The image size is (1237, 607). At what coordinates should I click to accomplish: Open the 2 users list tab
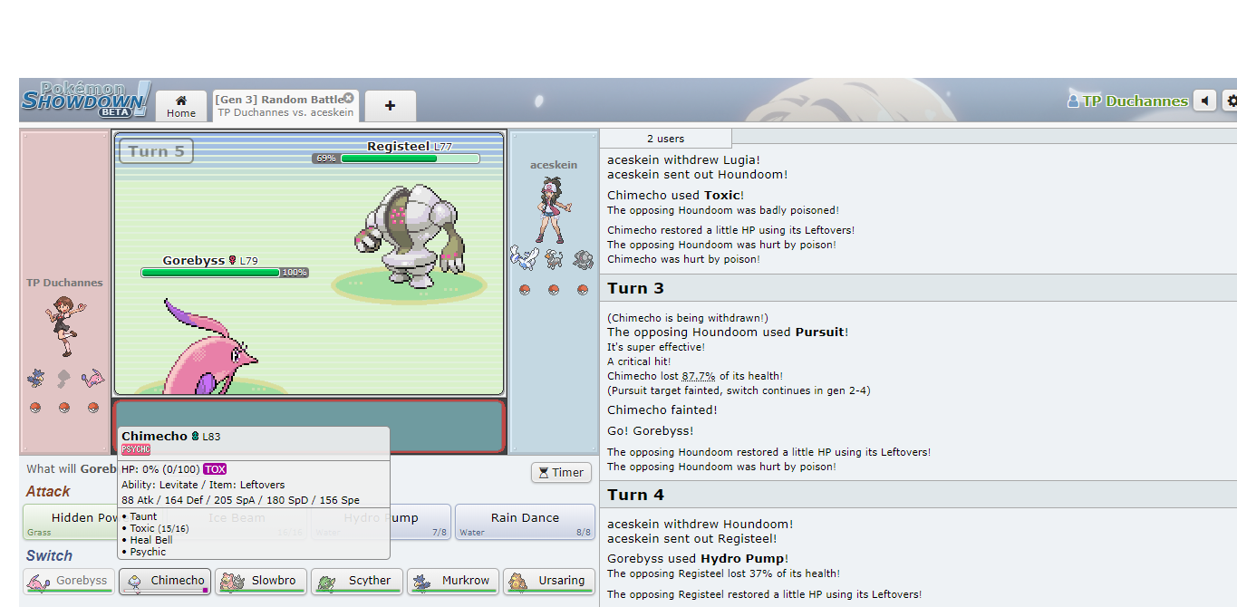665,139
